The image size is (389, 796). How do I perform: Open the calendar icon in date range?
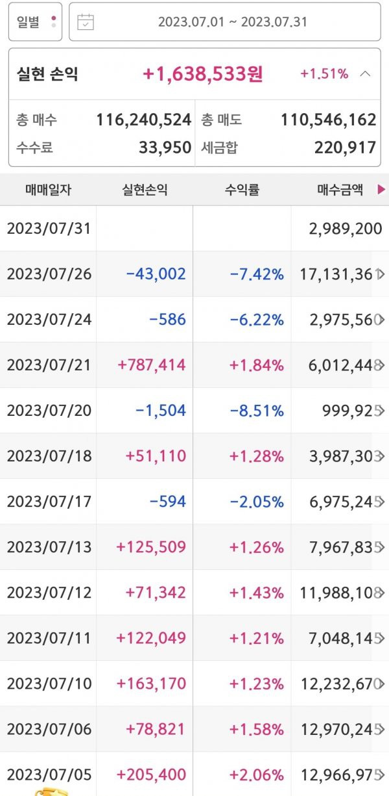tap(86, 22)
